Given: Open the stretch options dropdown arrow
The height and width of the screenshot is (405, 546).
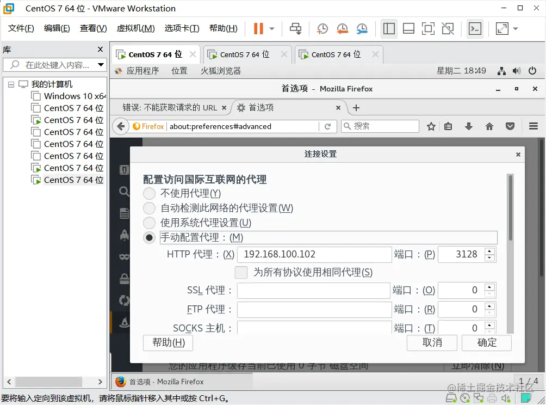Looking at the screenshot, I should click(516, 29).
